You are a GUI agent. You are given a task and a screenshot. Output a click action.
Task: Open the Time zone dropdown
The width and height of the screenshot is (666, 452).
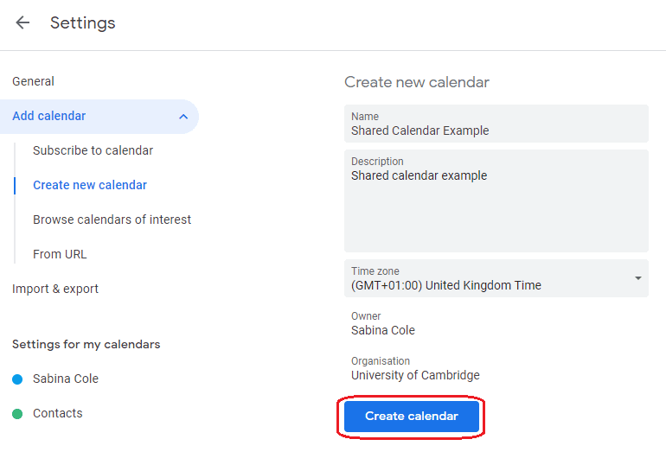tap(484, 279)
